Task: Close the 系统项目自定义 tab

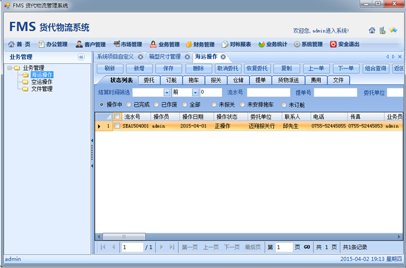Action: click(x=140, y=57)
